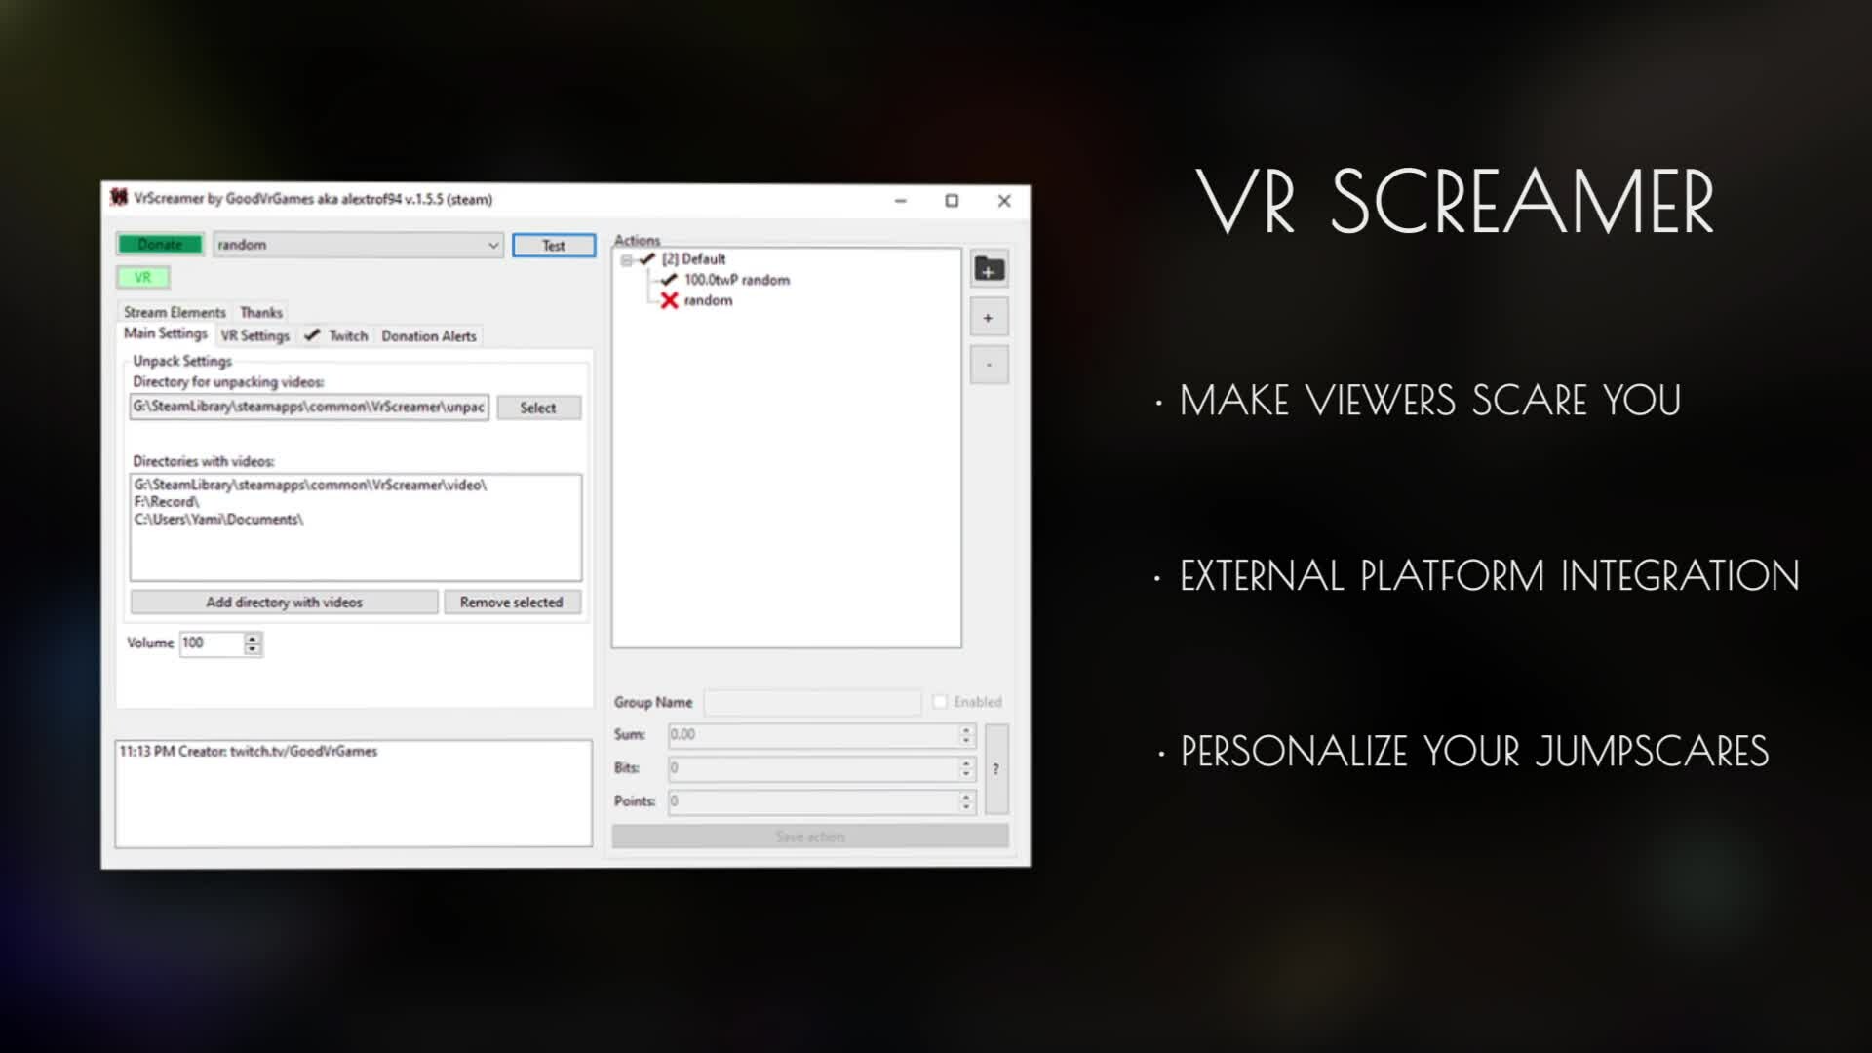The image size is (1872, 1053).
Task: Open the Donation Alerts tab
Action: (429, 336)
